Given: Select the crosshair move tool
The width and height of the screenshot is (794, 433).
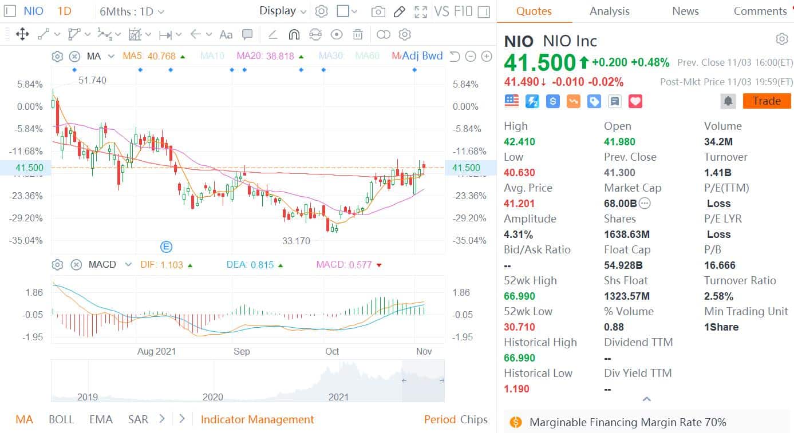Looking at the screenshot, I should coord(23,34).
